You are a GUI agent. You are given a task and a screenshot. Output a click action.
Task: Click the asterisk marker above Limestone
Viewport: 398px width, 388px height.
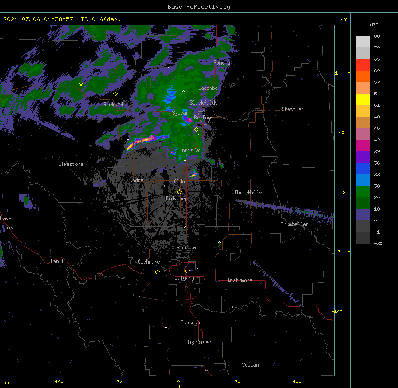pos(71,159)
